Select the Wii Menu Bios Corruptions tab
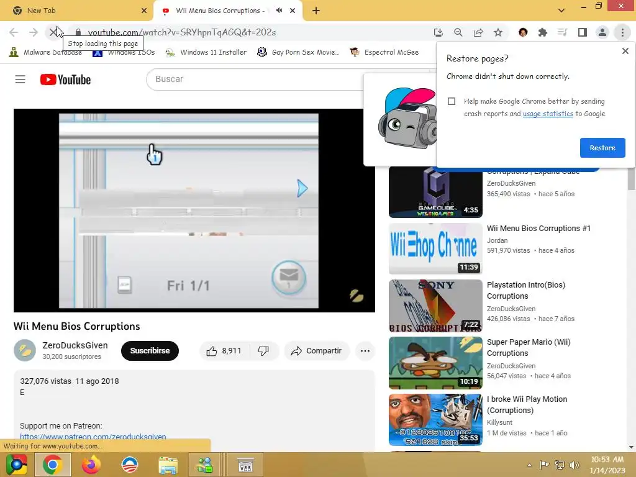 coord(219,11)
